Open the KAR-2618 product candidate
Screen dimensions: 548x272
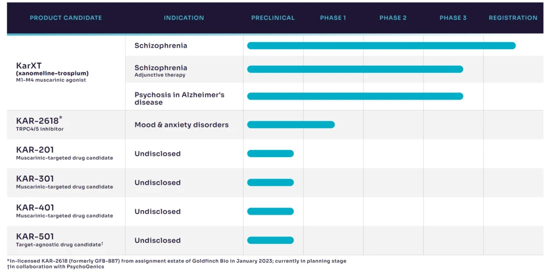coord(37,120)
